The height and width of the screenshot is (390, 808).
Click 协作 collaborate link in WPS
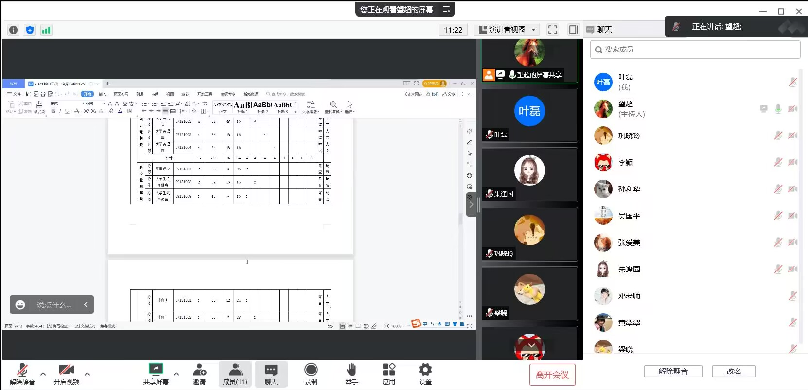coord(433,94)
